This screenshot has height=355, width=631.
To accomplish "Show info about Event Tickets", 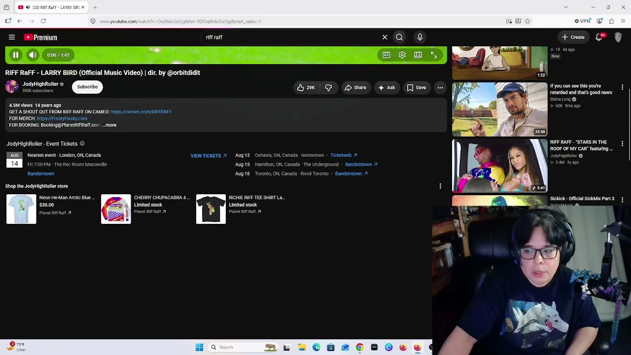I will [82, 143].
